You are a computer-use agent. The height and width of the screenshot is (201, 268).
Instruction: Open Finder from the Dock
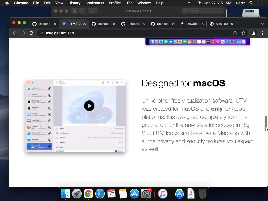coord(65,194)
